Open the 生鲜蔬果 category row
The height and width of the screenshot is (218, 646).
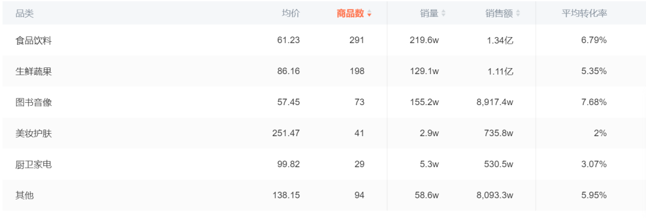(323, 71)
